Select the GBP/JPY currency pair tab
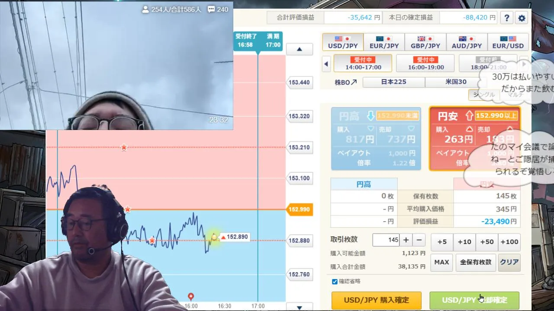 (425, 42)
